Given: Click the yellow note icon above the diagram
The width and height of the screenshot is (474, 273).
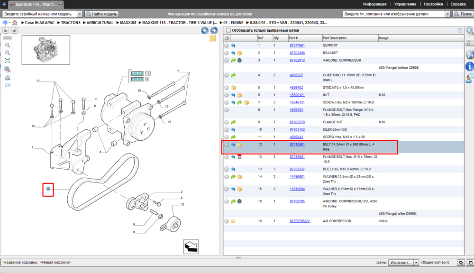Looking at the screenshot, I should [212, 38].
